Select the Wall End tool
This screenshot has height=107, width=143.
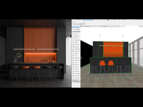76,78
